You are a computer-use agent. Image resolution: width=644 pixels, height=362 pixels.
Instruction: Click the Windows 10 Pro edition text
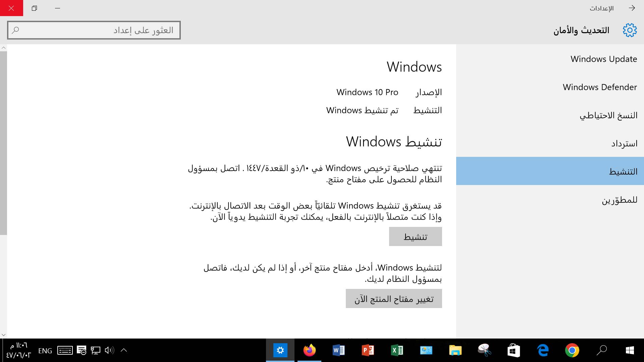tap(367, 92)
